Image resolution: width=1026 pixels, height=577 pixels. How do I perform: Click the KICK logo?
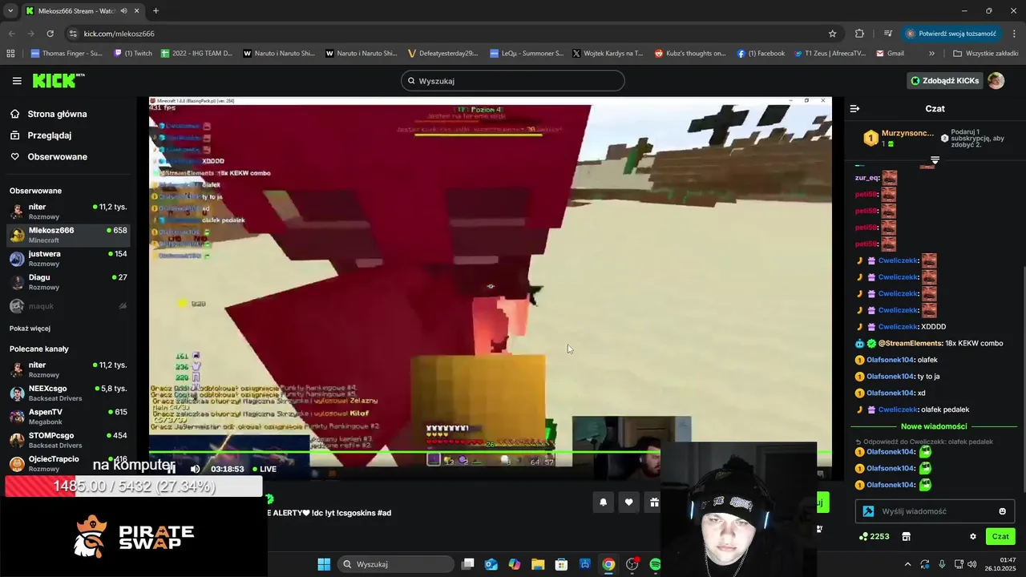(x=59, y=81)
